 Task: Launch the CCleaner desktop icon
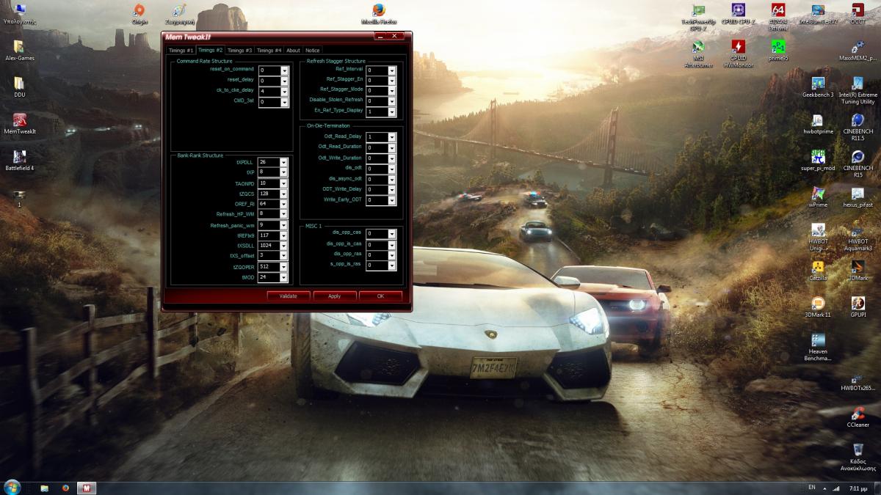click(x=858, y=417)
